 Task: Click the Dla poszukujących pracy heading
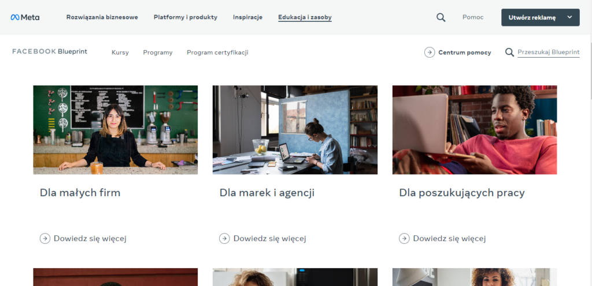(x=462, y=193)
